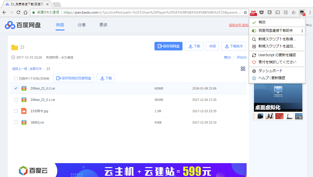Open a new browser tab
Screen dimensions: 313x177
click(x=57, y=4)
